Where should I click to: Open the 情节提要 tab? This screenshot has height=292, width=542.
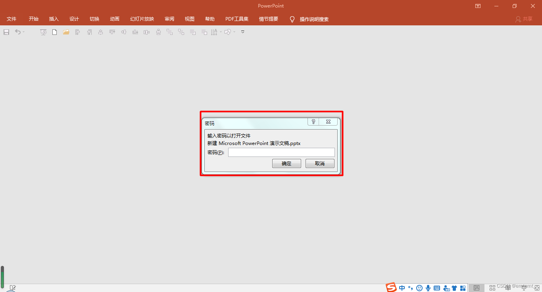click(x=269, y=19)
